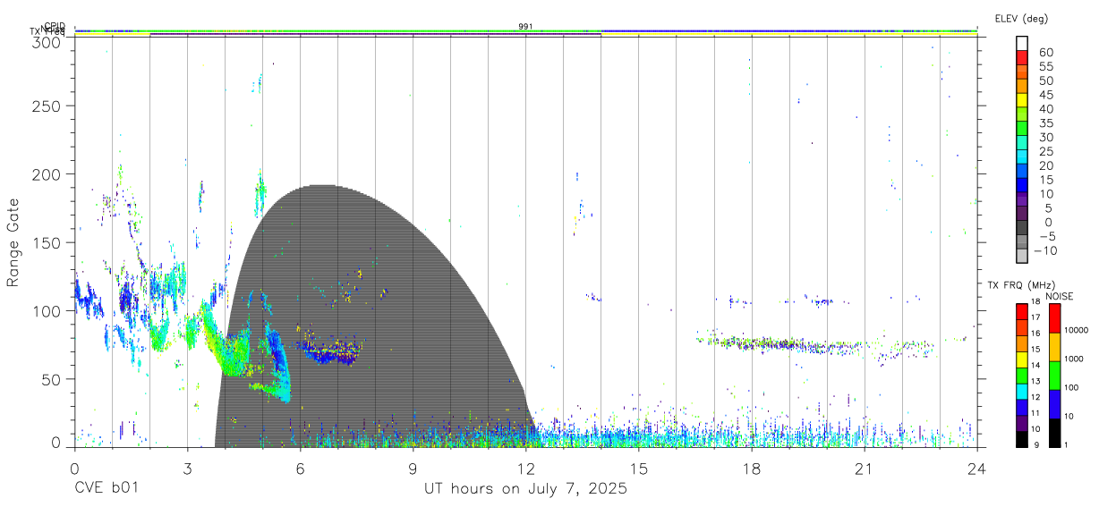Click the red swatch in the ELEV color bar

click(x=1022, y=59)
